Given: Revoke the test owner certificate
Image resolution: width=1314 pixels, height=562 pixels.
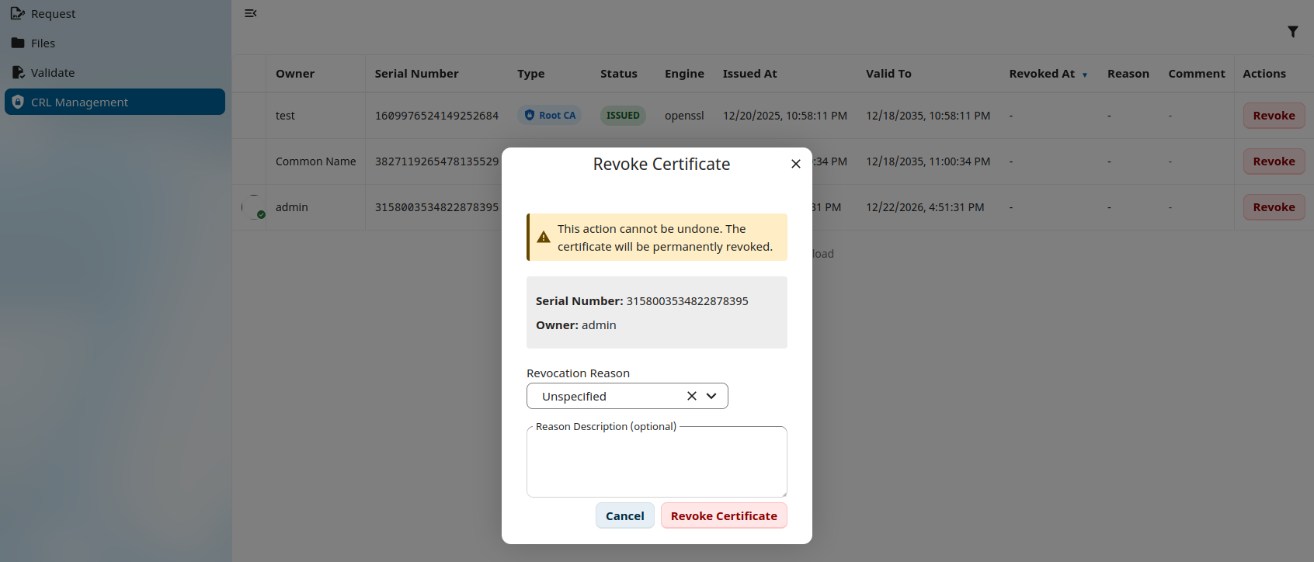Looking at the screenshot, I should pyautogui.click(x=1274, y=116).
